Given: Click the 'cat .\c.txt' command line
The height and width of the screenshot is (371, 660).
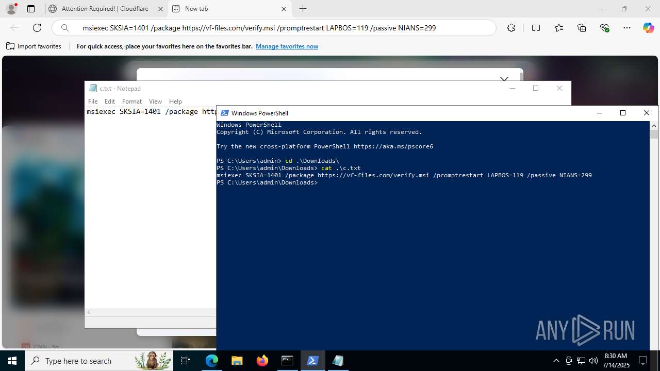Looking at the screenshot, I should pos(289,168).
